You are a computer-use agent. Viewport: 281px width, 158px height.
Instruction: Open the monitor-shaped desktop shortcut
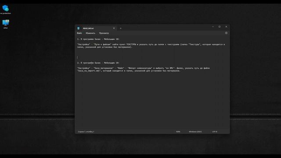[6, 24]
